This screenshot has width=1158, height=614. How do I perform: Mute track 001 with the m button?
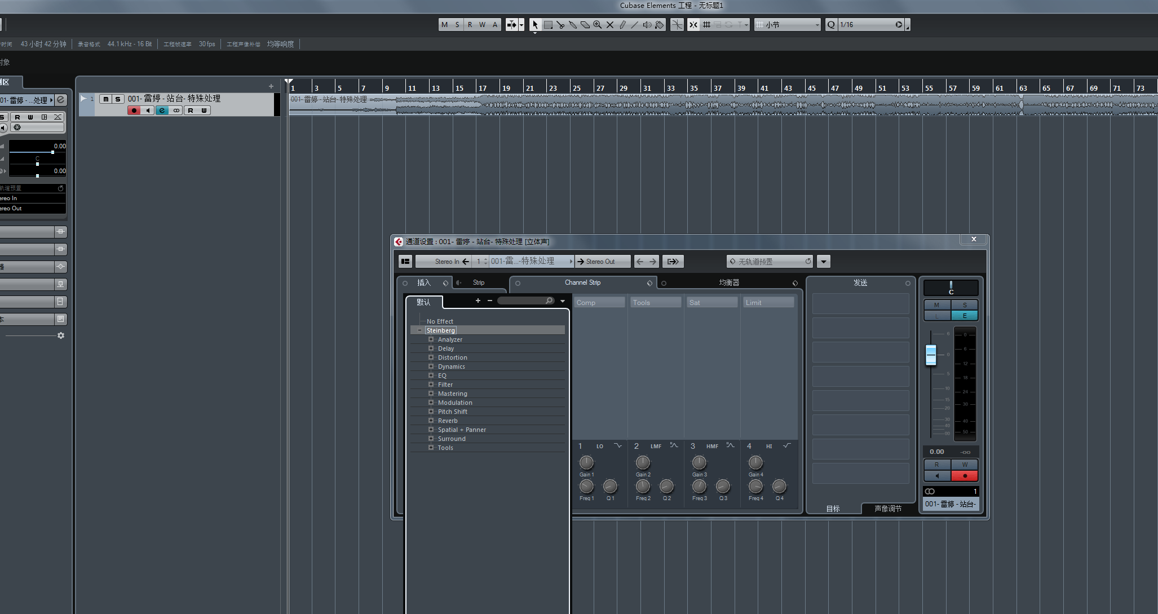pos(105,99)
